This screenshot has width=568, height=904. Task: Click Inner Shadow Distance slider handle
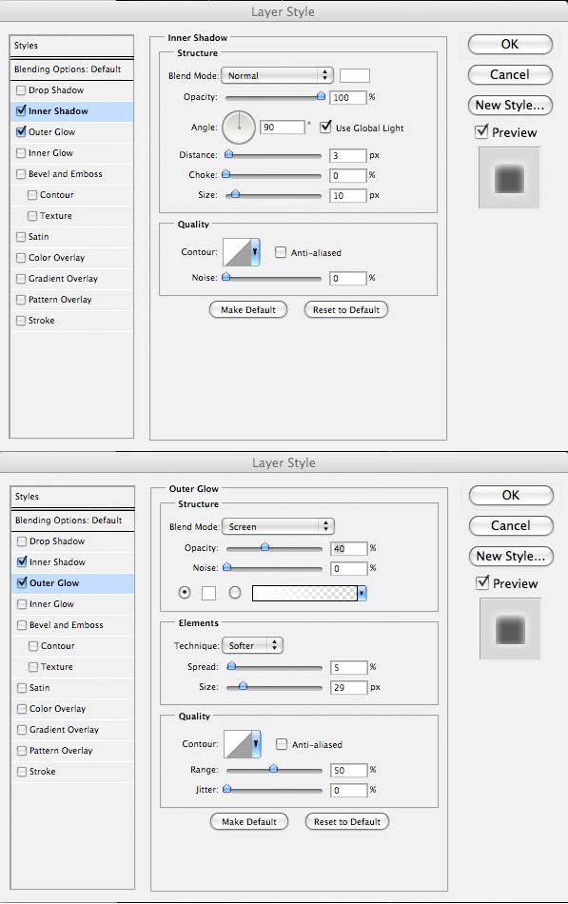tap(229, 154)
